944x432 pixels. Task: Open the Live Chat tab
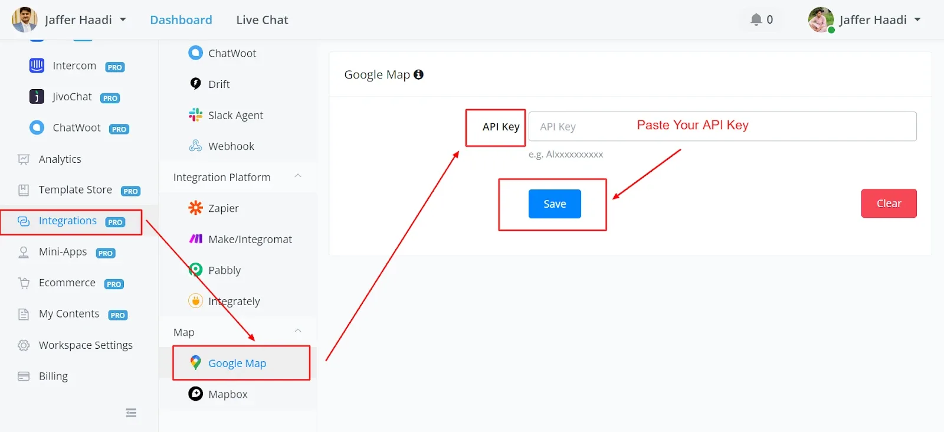coord(262,20)
